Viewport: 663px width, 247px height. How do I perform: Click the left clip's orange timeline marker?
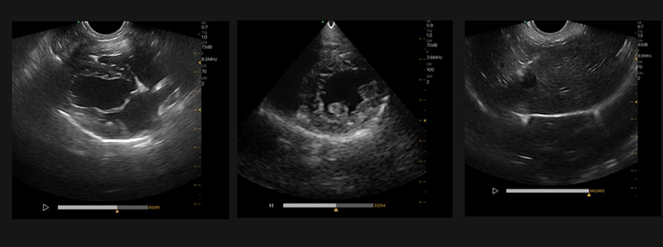pos(117,211)
